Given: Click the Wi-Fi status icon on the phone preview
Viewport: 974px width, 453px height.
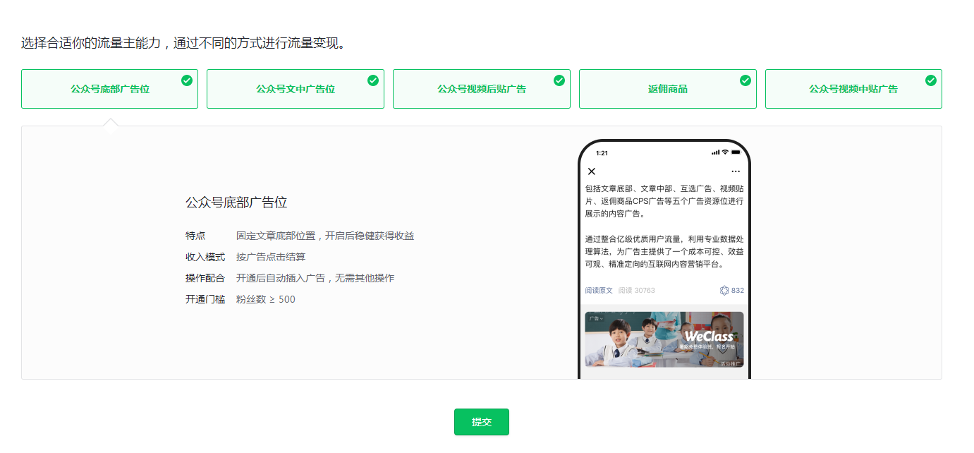Looking at the screenshot, I should click(x=725, y=152).
